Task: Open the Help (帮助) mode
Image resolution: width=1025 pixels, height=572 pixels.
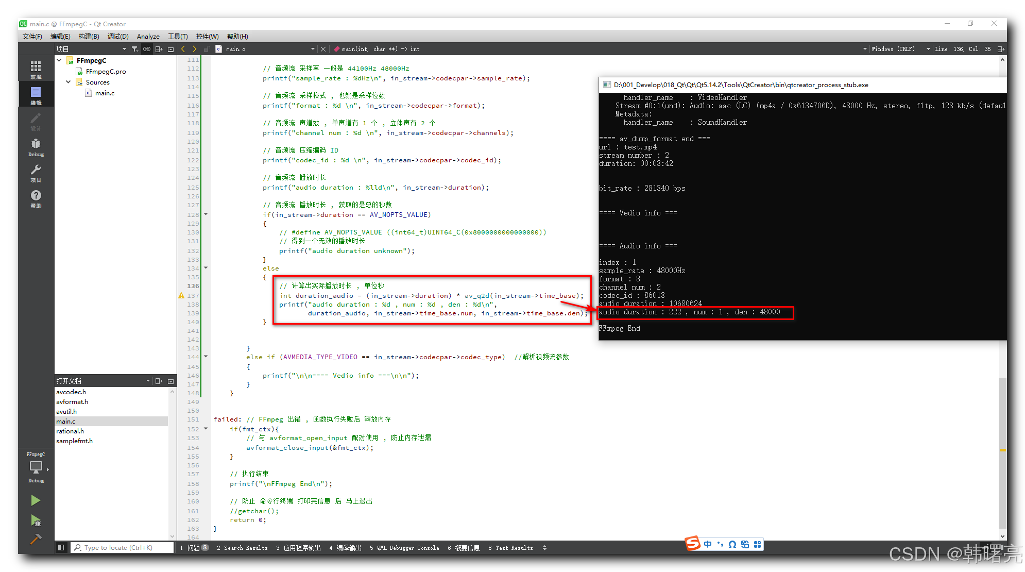Action: [36, 198]
